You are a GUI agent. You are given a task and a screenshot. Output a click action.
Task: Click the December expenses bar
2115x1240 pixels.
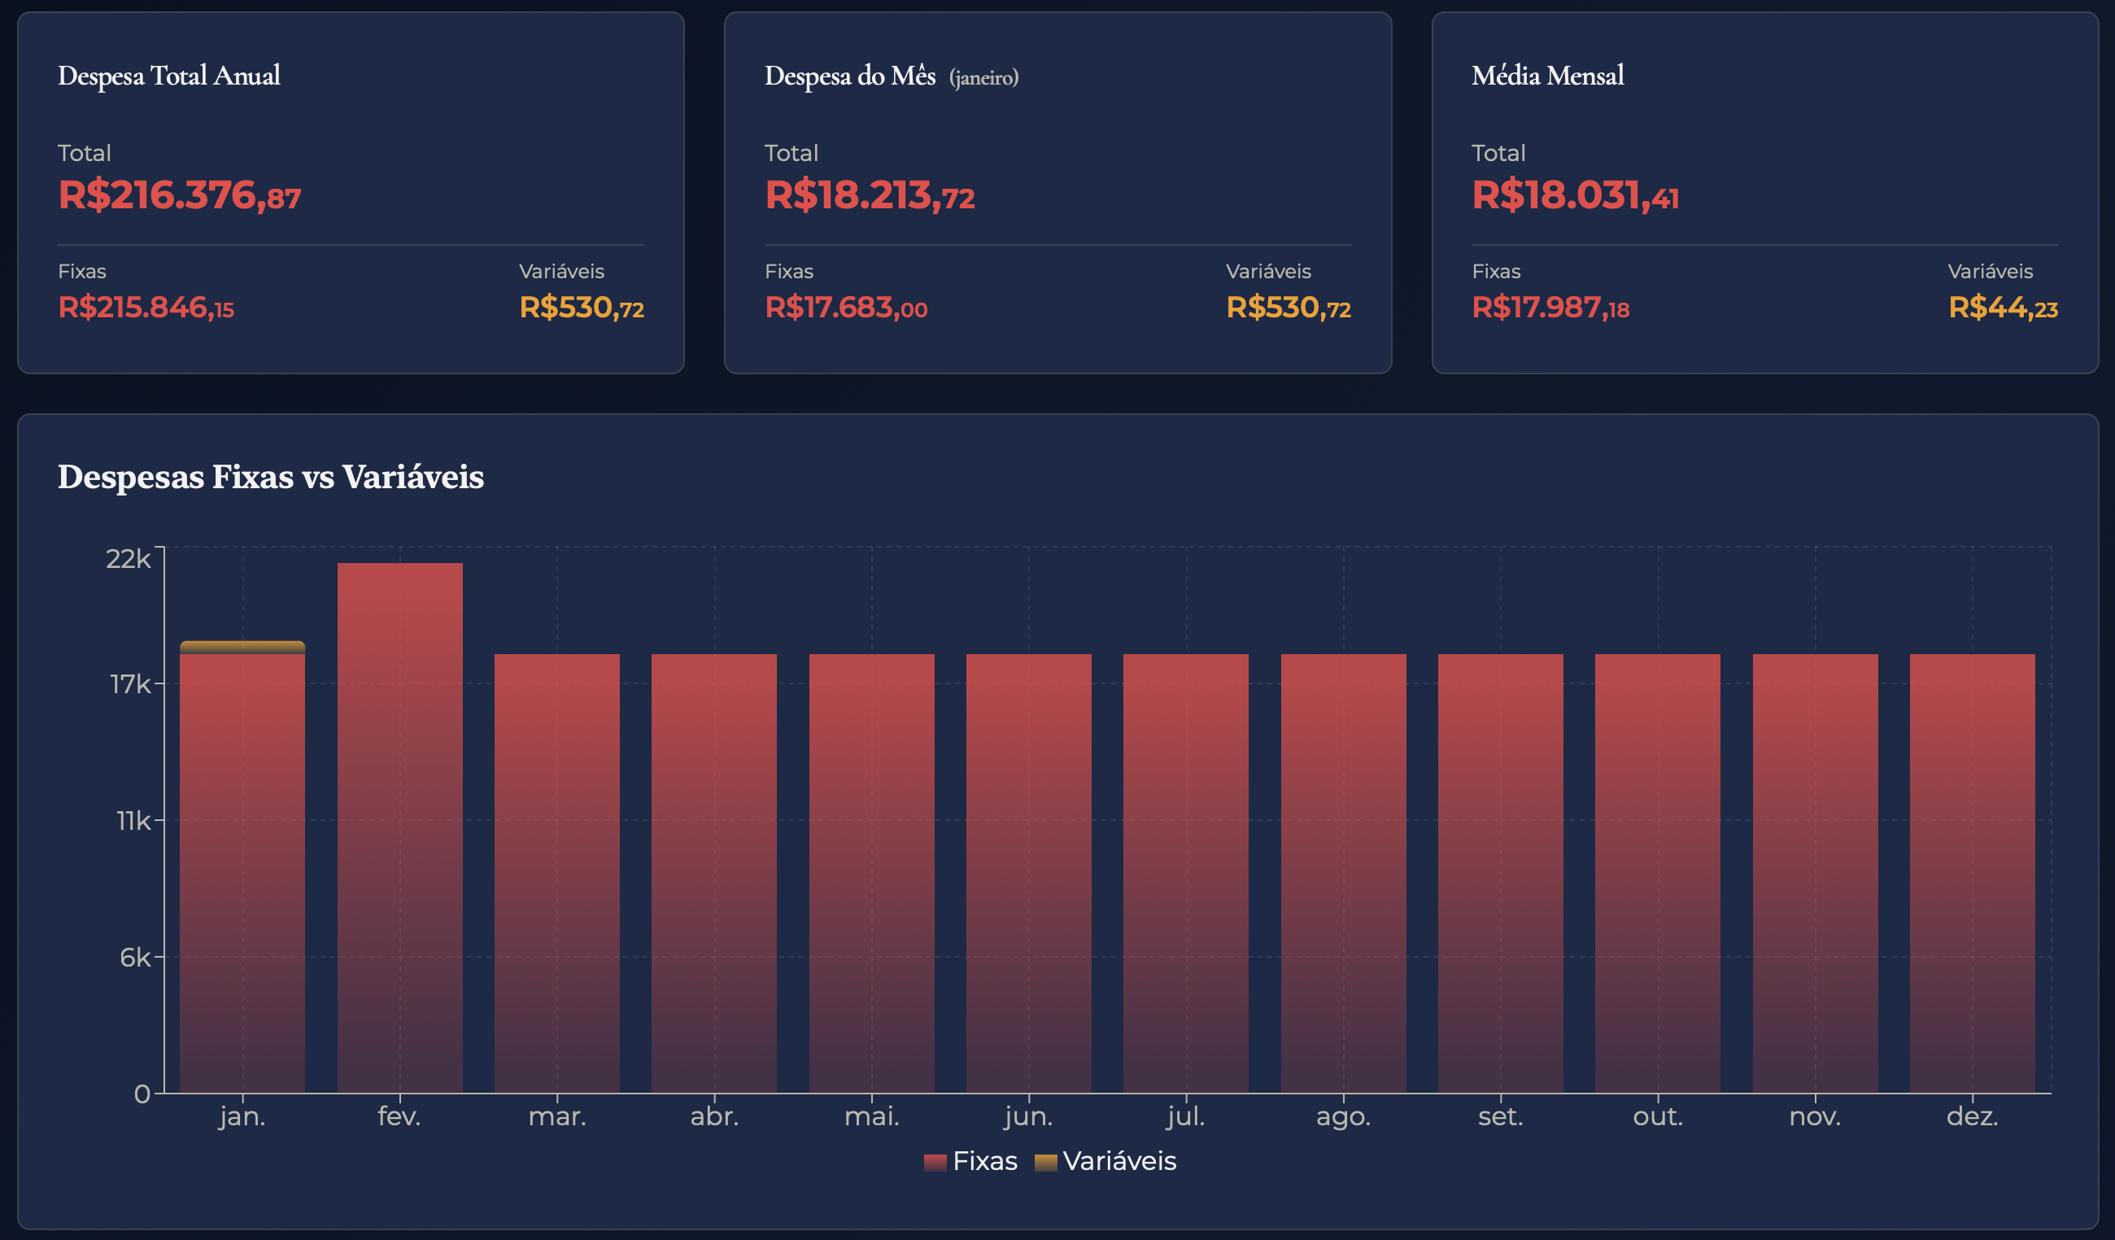tap(1972, 873)
